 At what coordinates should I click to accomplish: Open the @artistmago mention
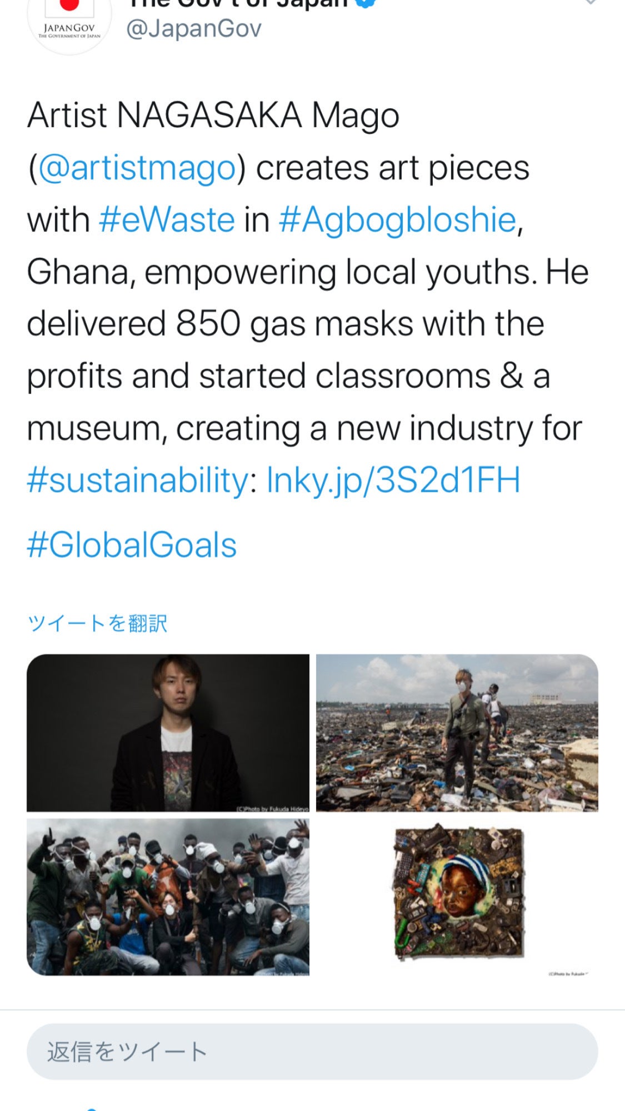[137, 168]
